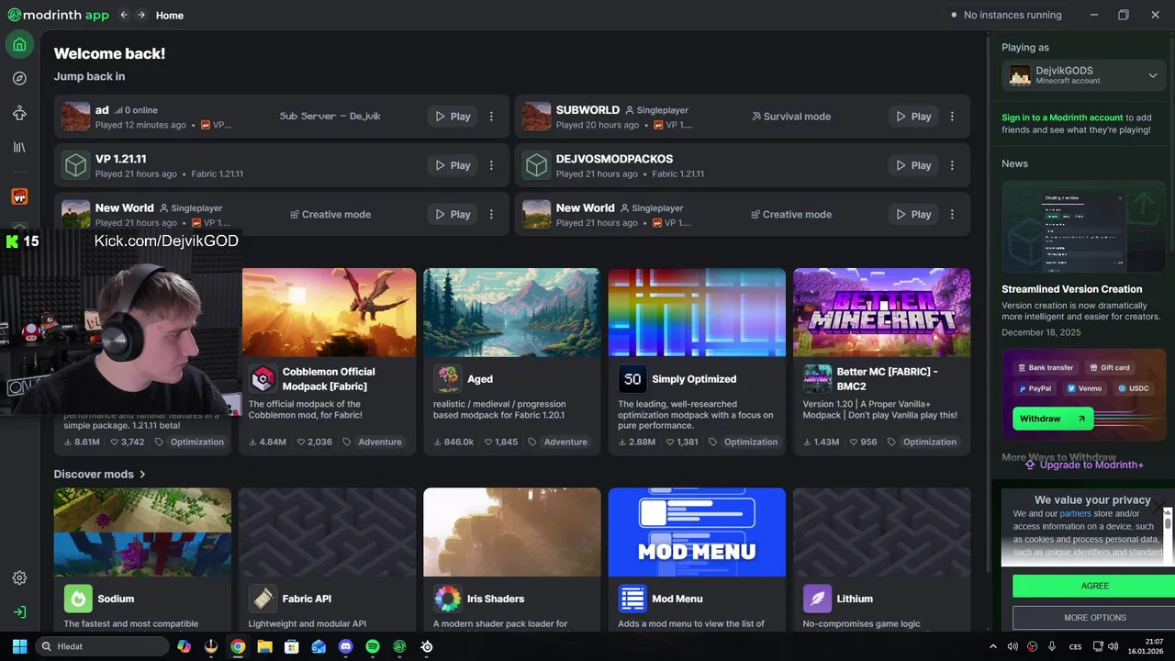Click the CES language indicator

point(1076,646)
